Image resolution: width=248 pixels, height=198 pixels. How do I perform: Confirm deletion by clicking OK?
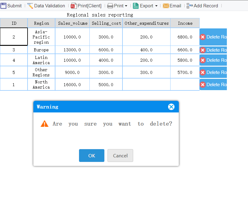(92, 156)
